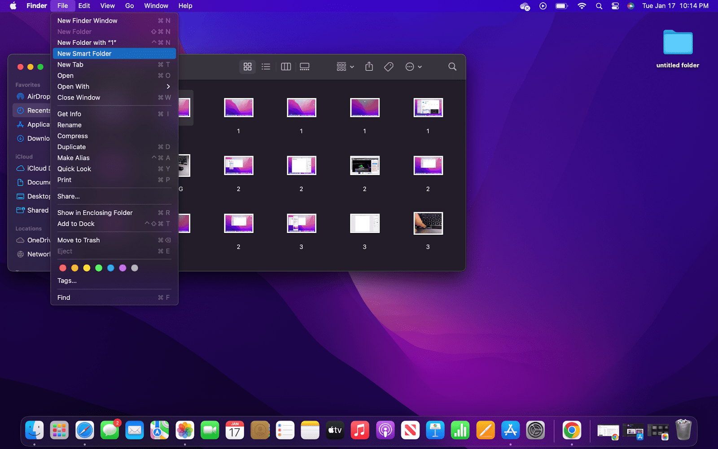This screenshot has height=449, width=718.
Task: Choose Tags... from File menu
Action: click(x=114, y=281)
